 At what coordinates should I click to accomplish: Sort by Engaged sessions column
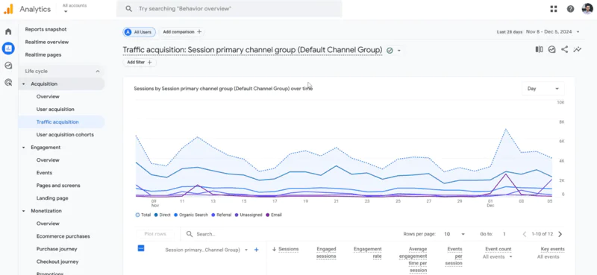pyautogui.click(x=326, y=253)
